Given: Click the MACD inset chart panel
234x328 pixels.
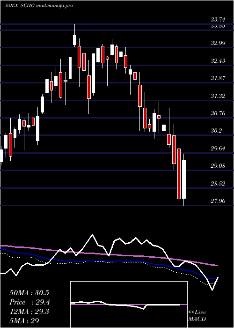Looking at the screenshot, I should click(129, 305).
